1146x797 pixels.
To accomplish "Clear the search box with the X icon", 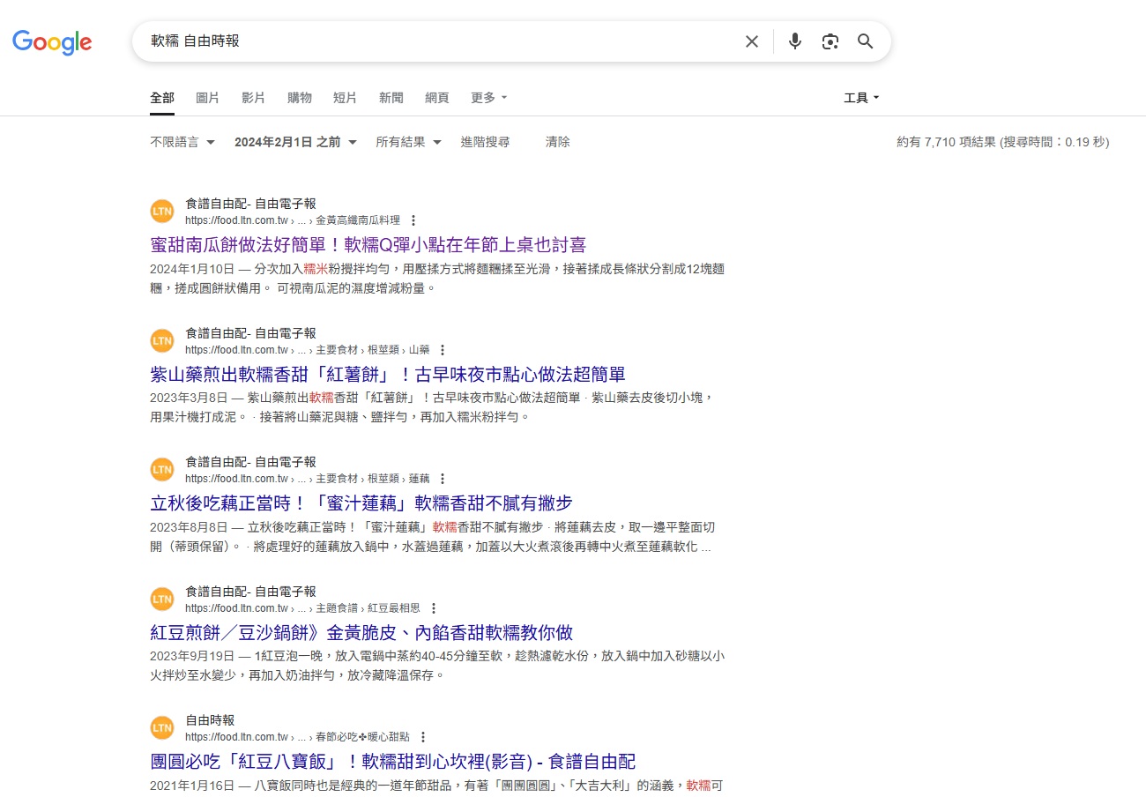I will tap(752, 41).
